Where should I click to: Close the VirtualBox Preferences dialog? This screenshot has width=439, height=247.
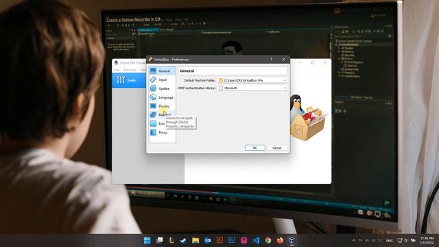coord(283,59)
